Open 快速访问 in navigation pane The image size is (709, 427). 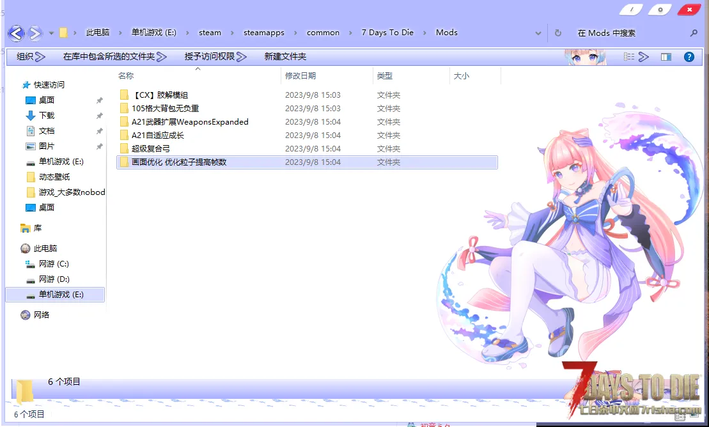click(x=49, y=85)
